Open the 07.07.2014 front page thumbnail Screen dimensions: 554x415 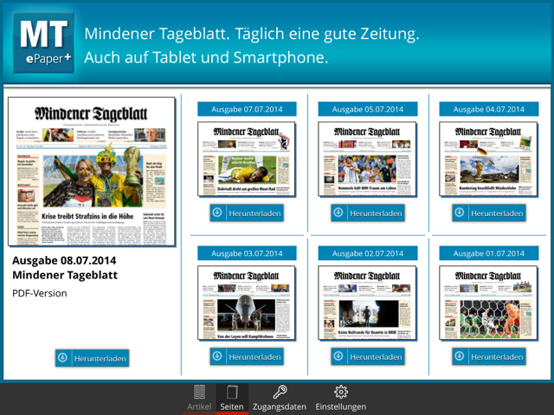coord(246,159)
